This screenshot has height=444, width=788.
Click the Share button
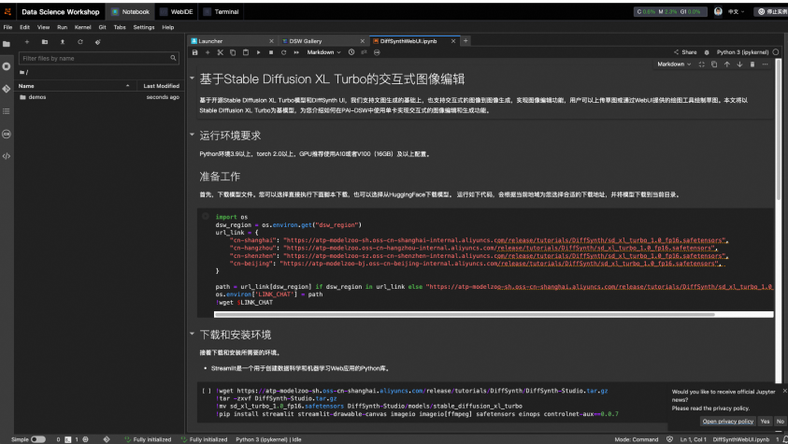pyautogui.click(x=685, y=52)
